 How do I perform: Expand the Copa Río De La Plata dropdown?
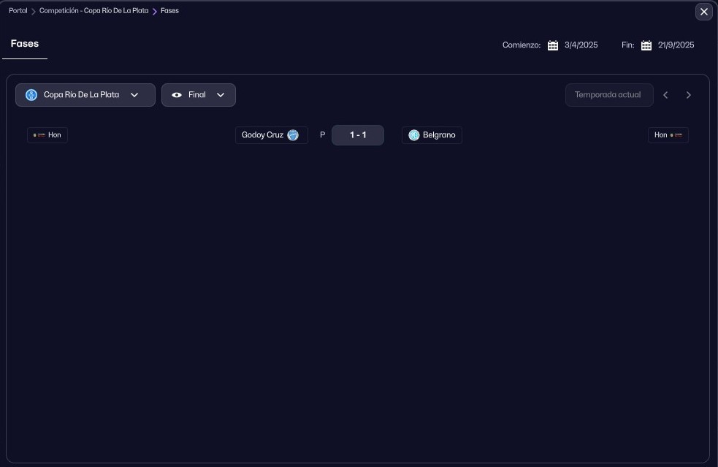(x=134, y=95)
